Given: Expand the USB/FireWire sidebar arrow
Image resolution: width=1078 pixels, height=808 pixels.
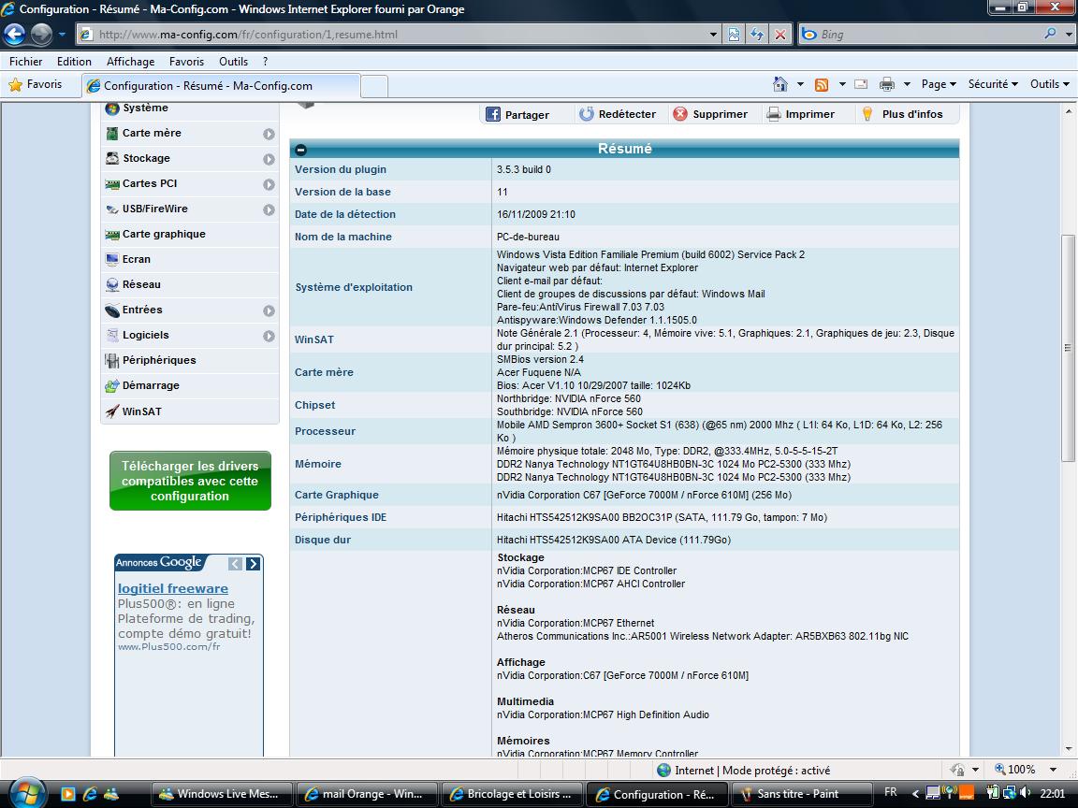Looking at the screenshot, I should click(x=269, y=209).
